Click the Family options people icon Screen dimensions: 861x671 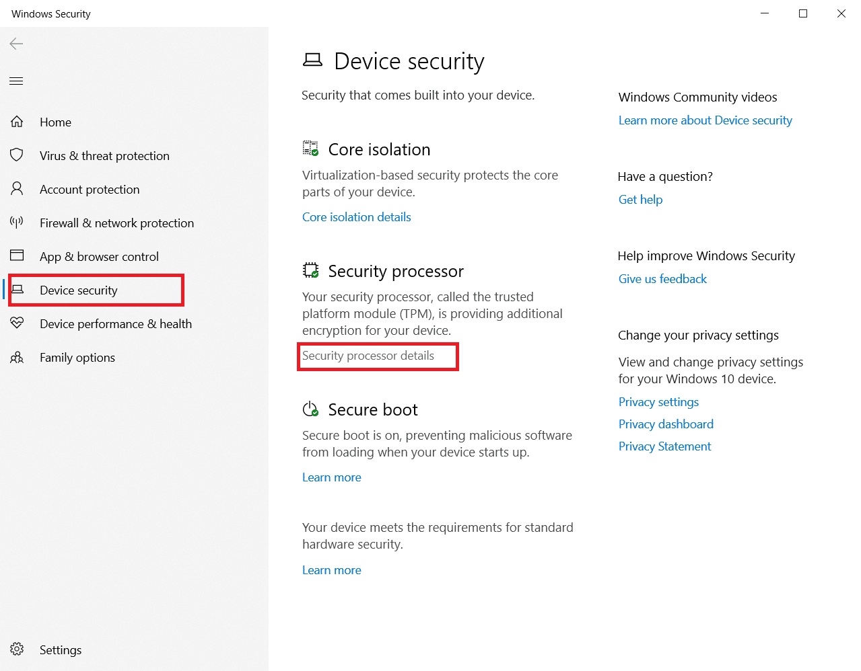click(17, 357)
